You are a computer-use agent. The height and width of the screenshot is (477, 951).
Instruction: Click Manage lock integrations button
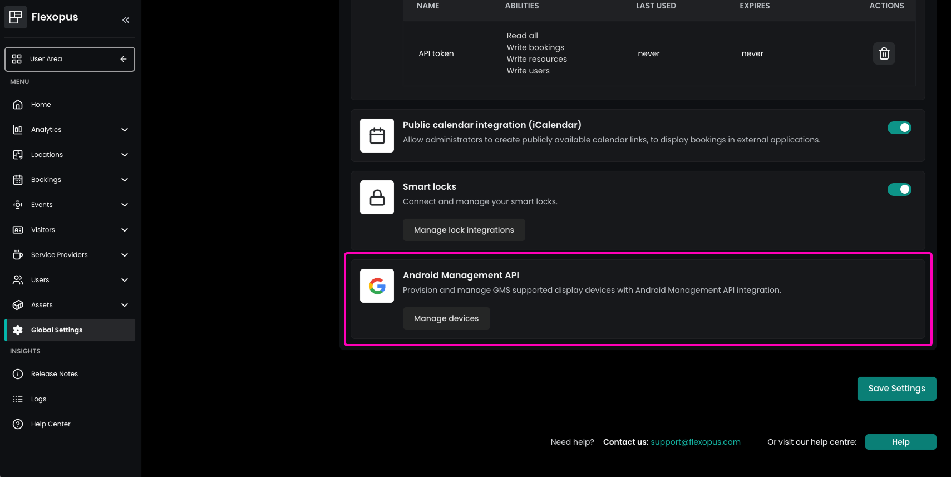(x=464, y=230)
